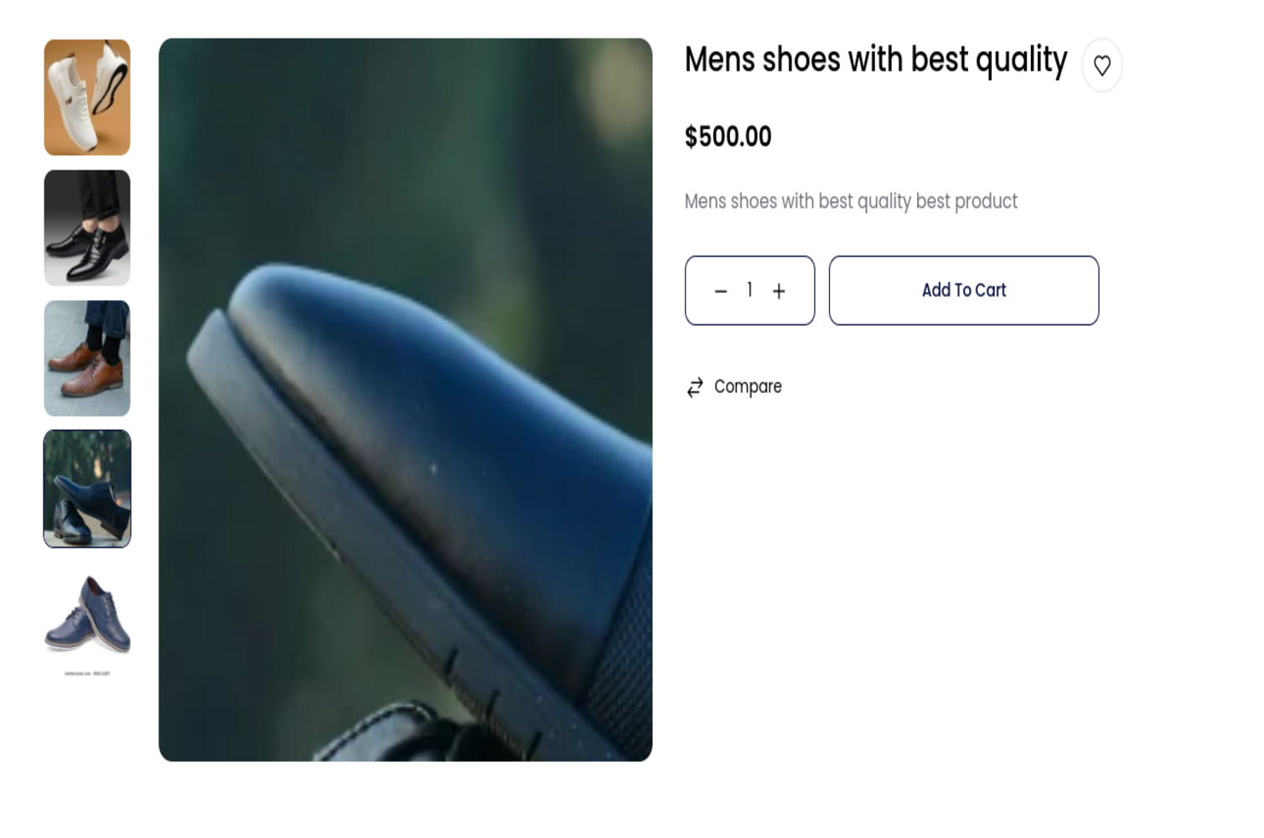Image resolution: width=1264 pixels, height=838 pixels.
Task: Decrease quantity with the minus icon
Action: pos(721,292)
